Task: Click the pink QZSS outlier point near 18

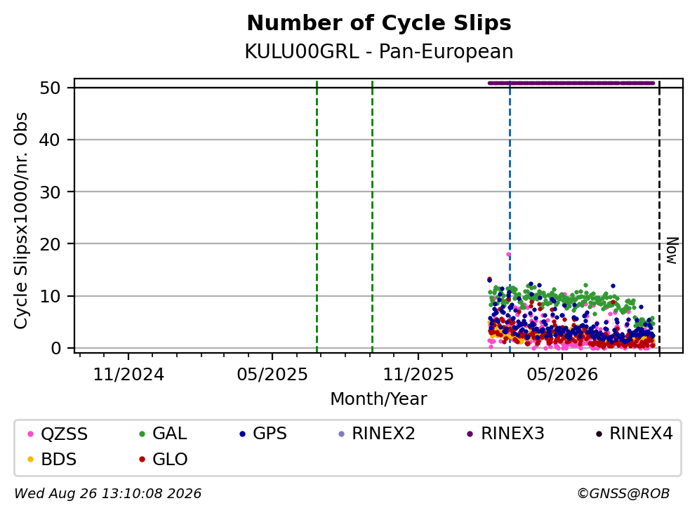Action: [x=508, y=255]
